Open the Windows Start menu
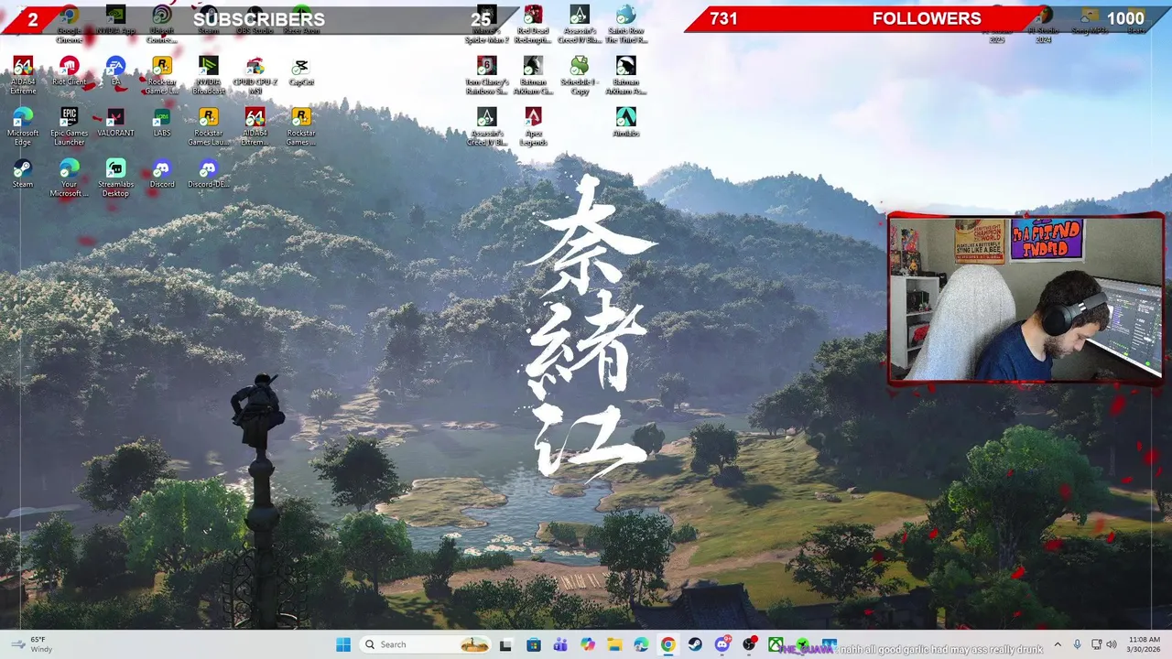This screenshot has height=659, width=1172. (343, 644)
